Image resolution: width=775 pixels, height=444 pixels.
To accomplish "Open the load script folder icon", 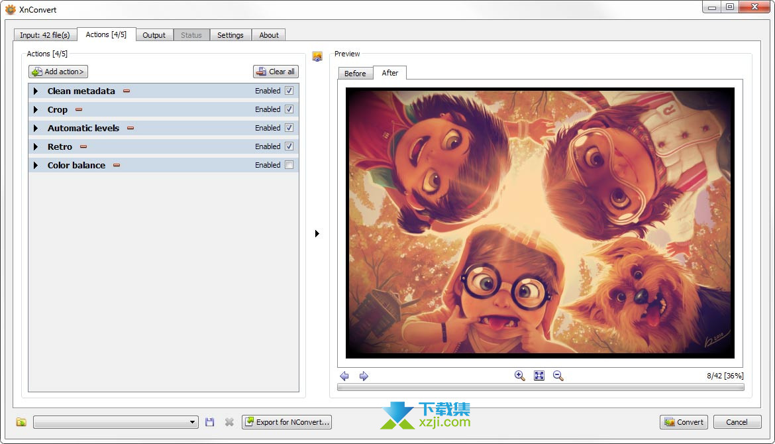I will pos(21,421).
